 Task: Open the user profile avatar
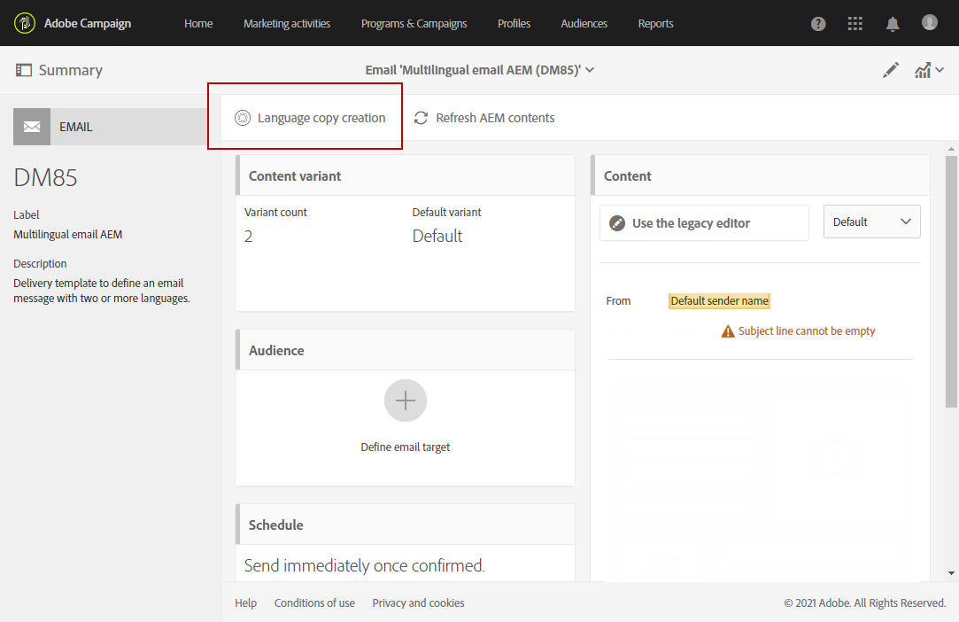929,22
